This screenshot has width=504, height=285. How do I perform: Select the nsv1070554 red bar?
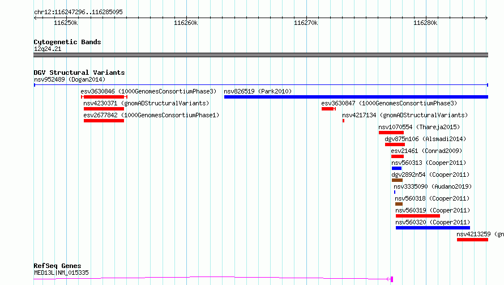point(391,133)
